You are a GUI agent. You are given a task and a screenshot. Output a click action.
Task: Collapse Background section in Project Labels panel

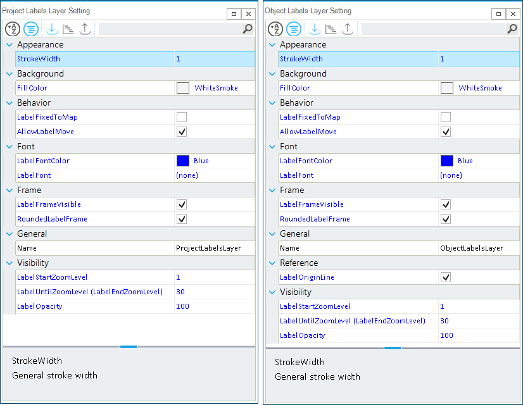(x=9, y=73)
